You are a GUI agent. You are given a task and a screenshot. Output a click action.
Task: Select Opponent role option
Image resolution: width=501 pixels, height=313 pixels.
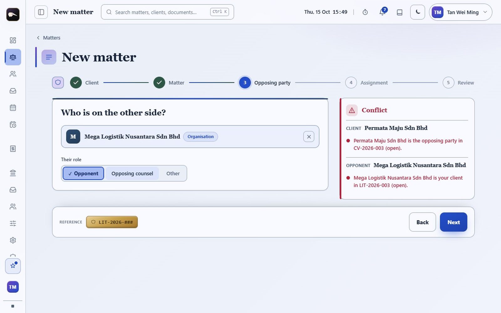(x=83, y=173)
